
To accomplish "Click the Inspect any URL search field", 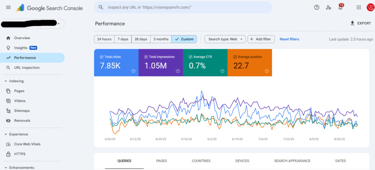I will click(183, 7).
